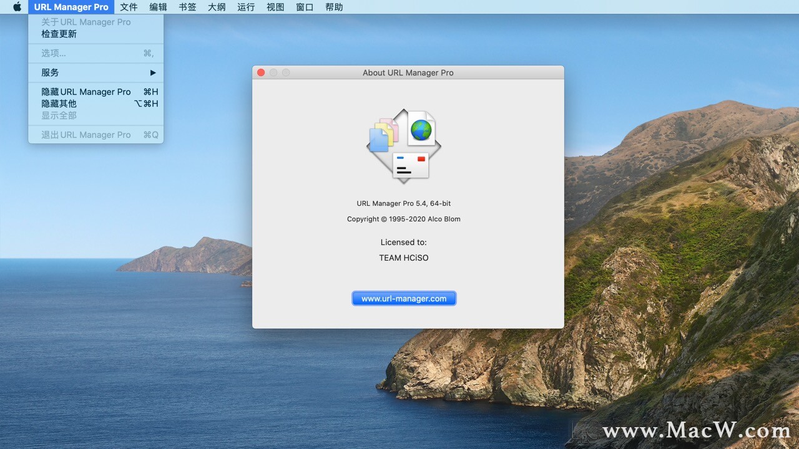Open the 帮助 menu
799x449 pixels.
point(334,7)
